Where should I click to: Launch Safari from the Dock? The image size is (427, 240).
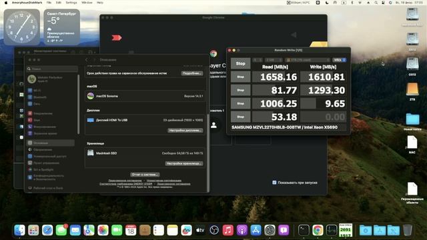pos(47,230)
